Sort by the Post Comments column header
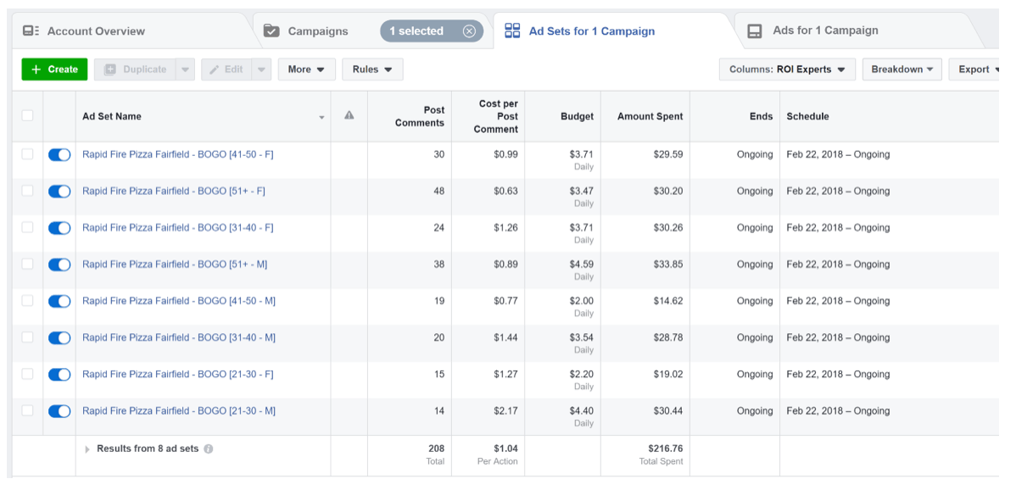 point(420,116)
